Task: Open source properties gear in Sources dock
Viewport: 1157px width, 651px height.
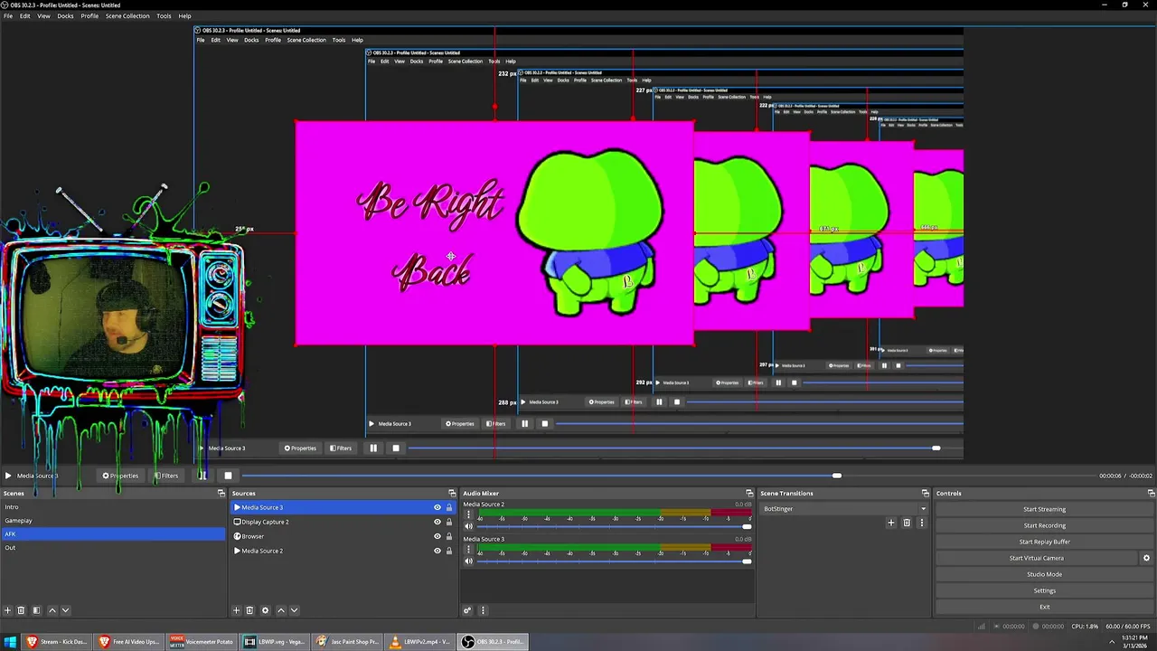Action: 265,610
